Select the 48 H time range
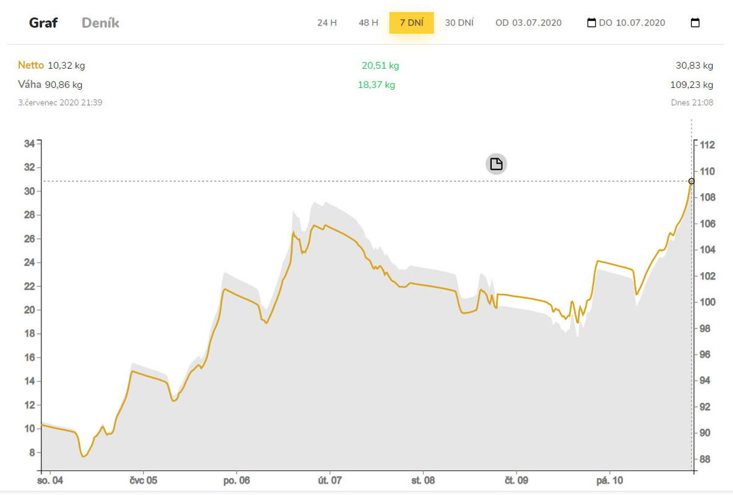This screenshot has height=495, width=733. click(x=369, y=23)
